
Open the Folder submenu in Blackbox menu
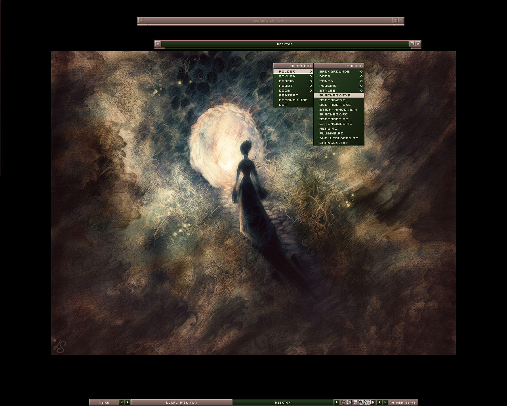pos(293,71)
